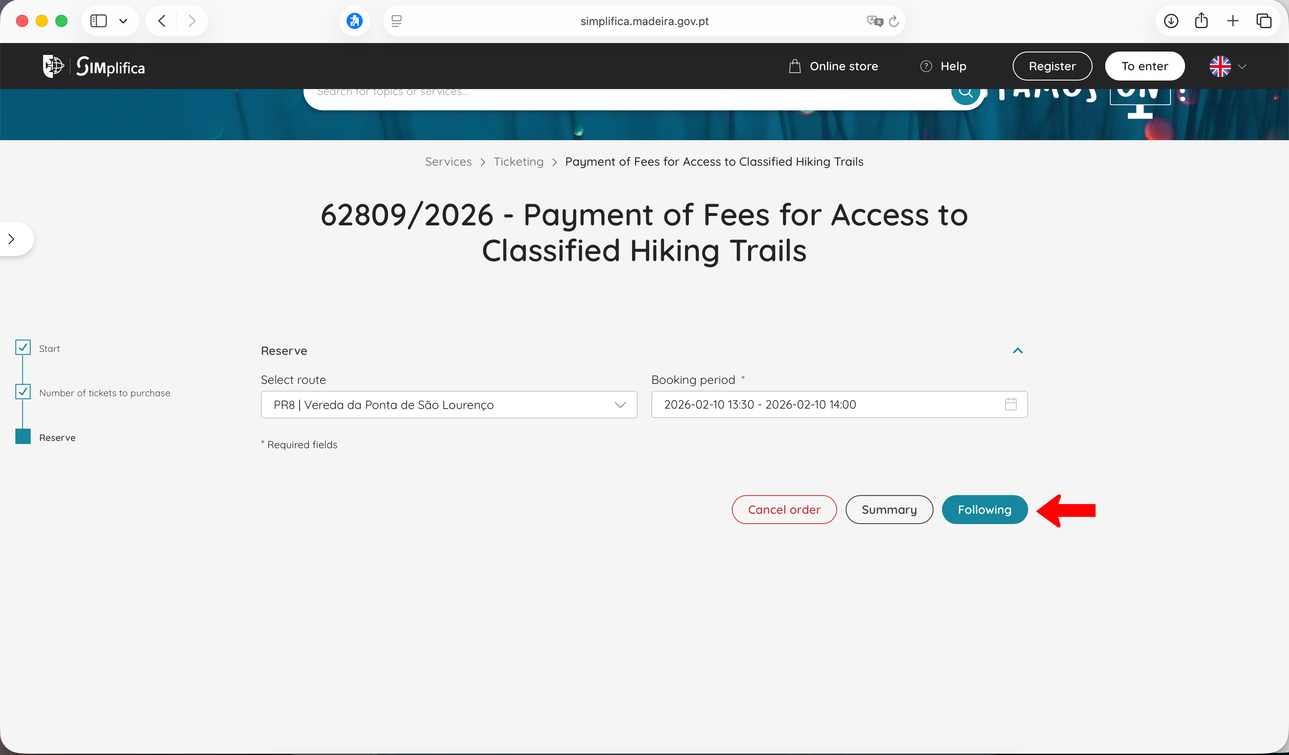The height and width of the screenshot is (755, 1289).
Task: Click Number of tickets step checkbox
Action: point(23,392)
